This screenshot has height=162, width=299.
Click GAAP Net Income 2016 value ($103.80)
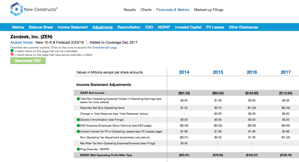click(x=252, y=93)
